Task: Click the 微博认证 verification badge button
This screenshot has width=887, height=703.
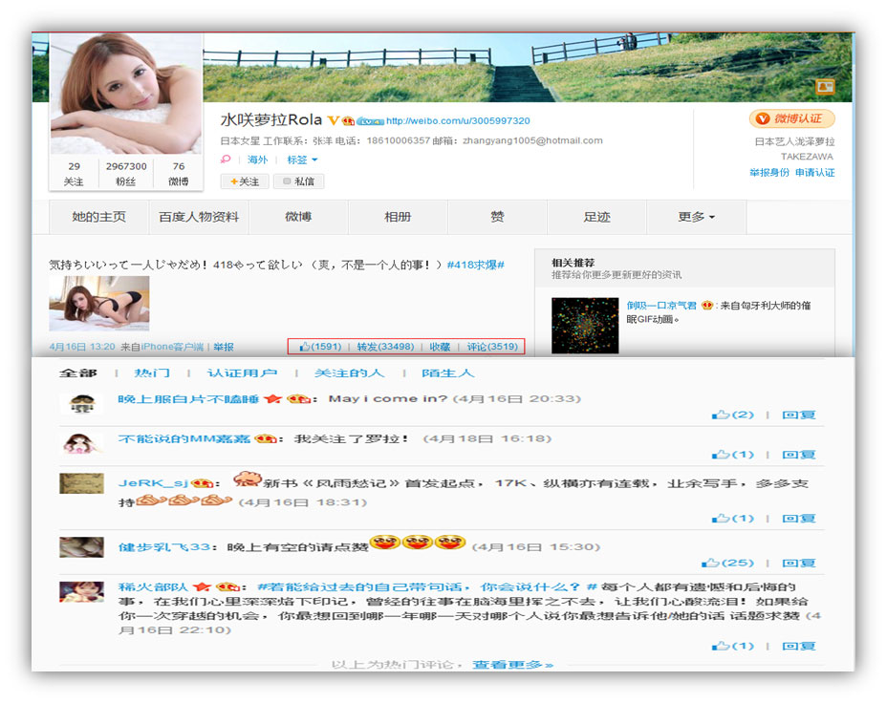Action: [790, 118]
